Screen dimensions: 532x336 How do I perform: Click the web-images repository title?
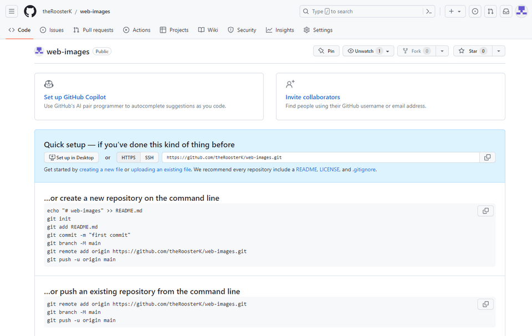point(68,52)
